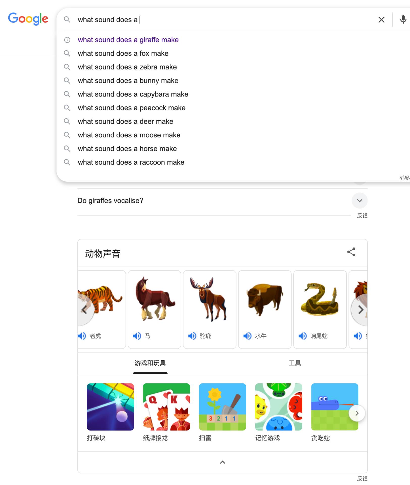Switch to the 游戏和玩具 tab

pyautogui.click(x=150, y=363)
